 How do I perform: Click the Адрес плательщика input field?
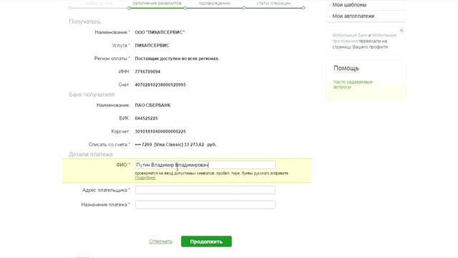[x=205, y=190]
